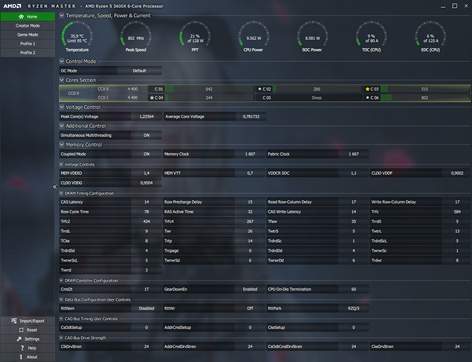Click the Help question mark icon

coord(22,348)
